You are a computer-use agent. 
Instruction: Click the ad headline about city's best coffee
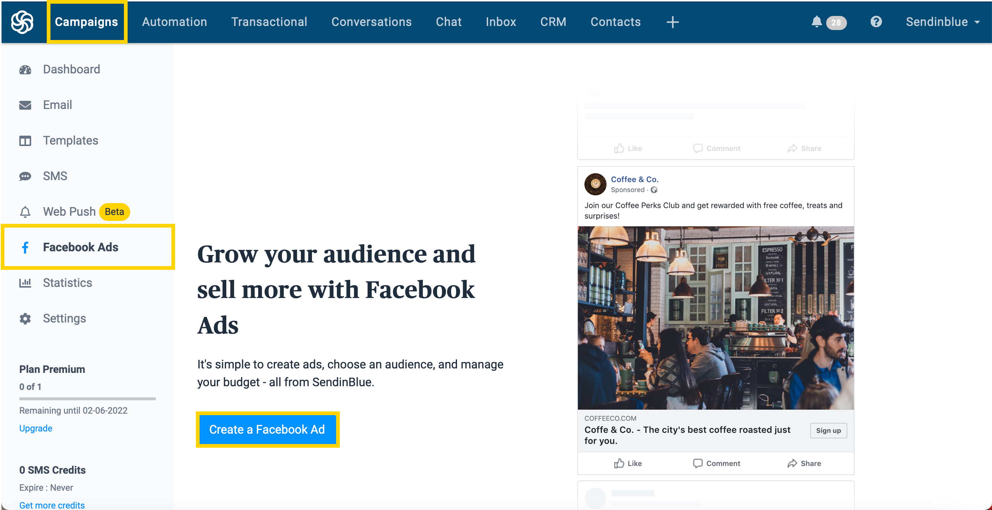click(687, 435)
